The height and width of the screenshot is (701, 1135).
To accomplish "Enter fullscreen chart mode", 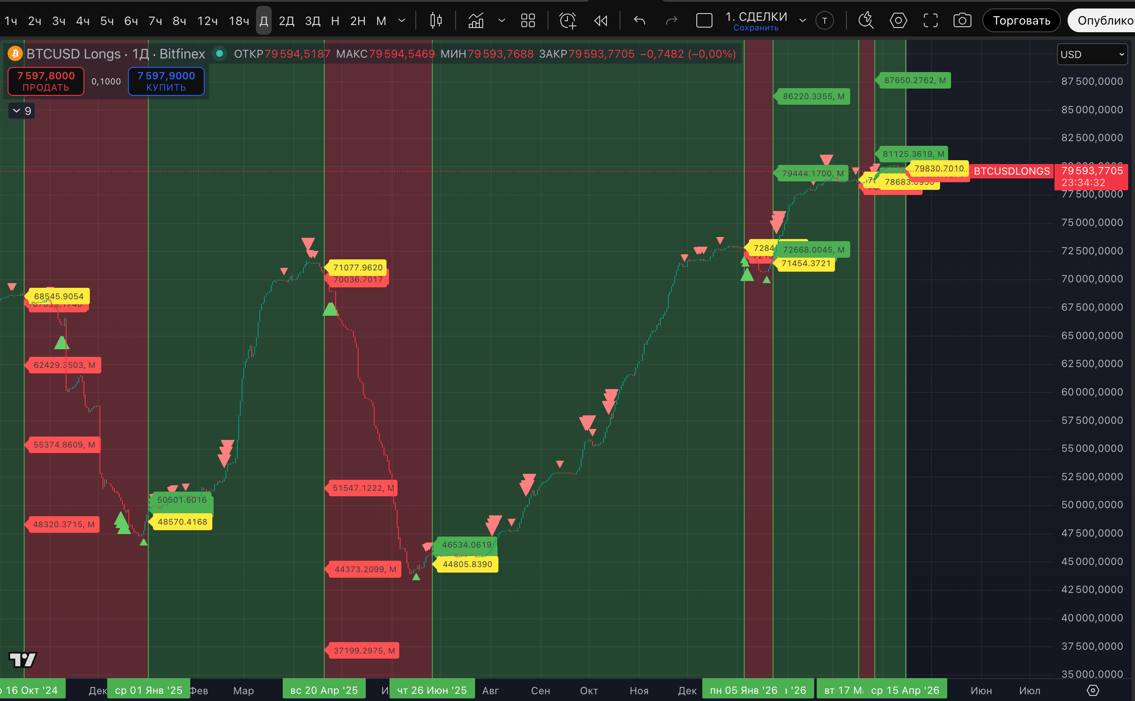I will (x=930, y=20).
